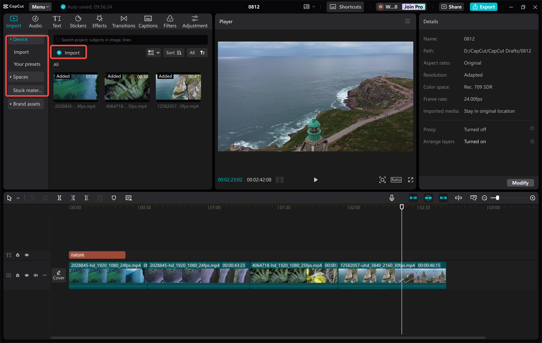Open the Transitions panel
This screenshot has height=343, width=542.
click(123, 21)
